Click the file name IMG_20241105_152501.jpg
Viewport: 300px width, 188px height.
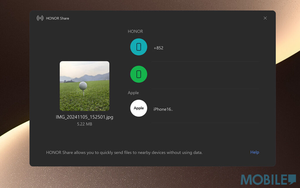85,117
